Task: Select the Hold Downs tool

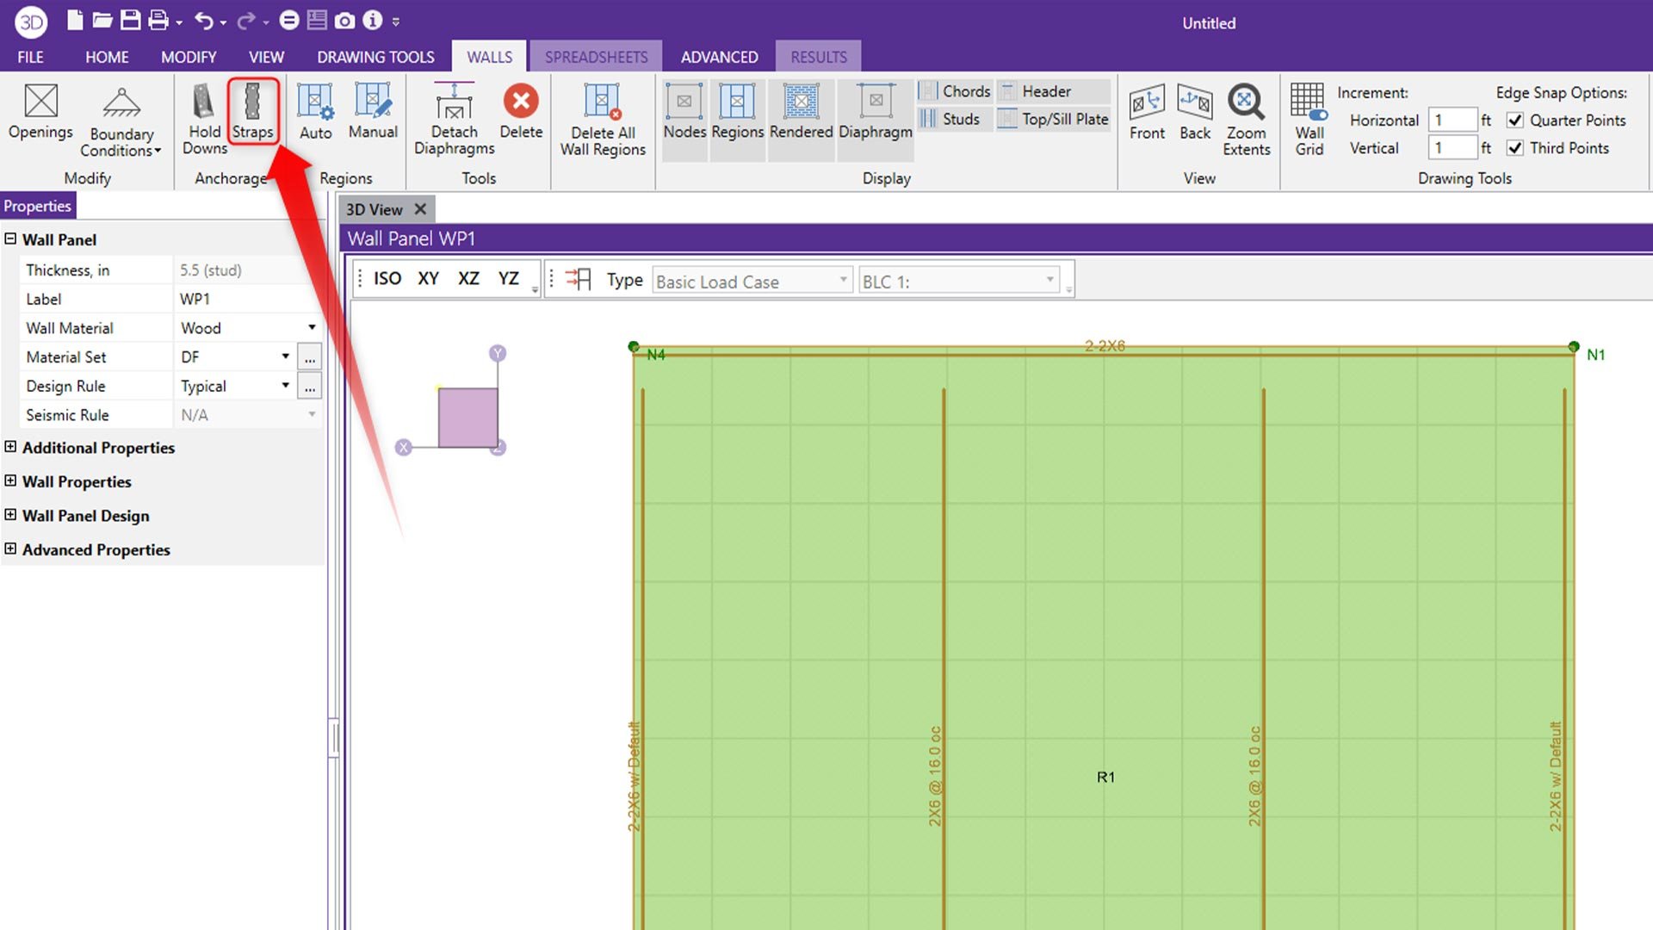Action: coord(202,118)
